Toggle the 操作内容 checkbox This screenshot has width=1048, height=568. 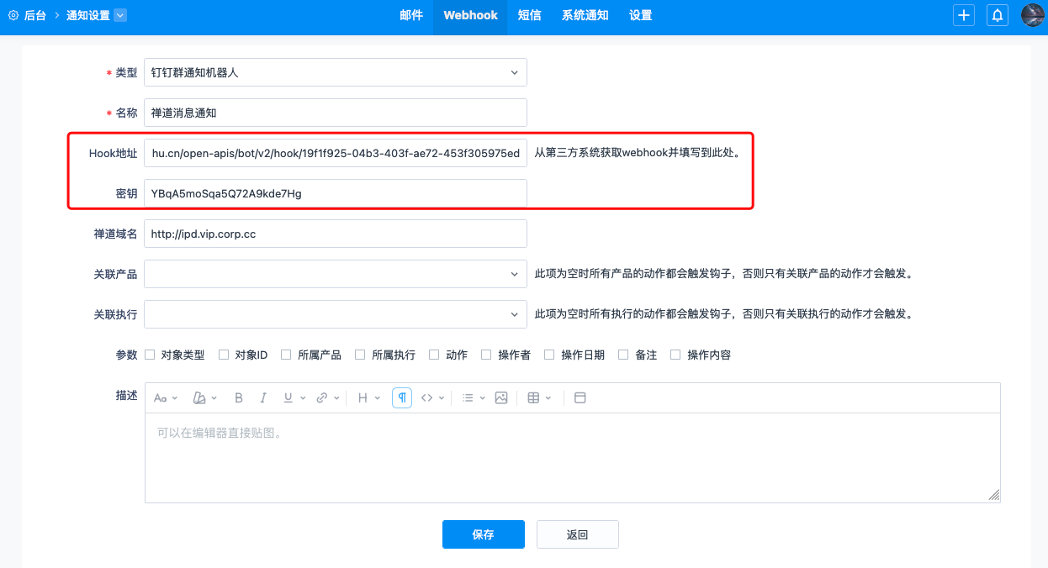(675, 355)
